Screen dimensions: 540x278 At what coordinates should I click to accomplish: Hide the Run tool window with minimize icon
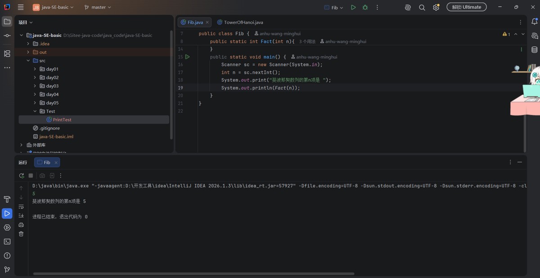point(520,162)
